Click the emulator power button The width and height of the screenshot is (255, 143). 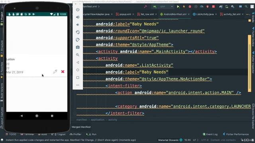(x=78, y=10)
